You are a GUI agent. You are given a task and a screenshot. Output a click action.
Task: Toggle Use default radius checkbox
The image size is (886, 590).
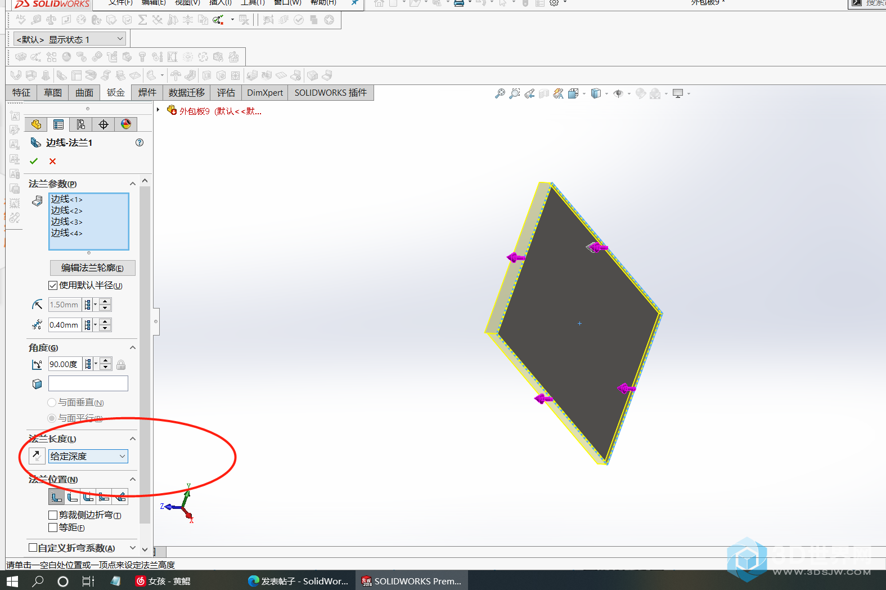pyautogui.click(x=53, y=285)
